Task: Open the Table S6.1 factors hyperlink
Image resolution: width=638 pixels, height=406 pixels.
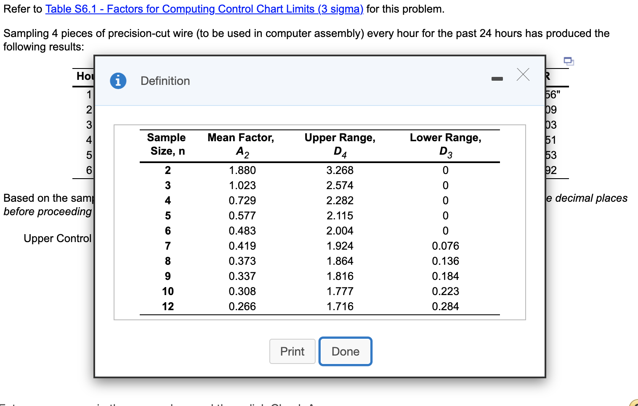Action: pos(204,9)
